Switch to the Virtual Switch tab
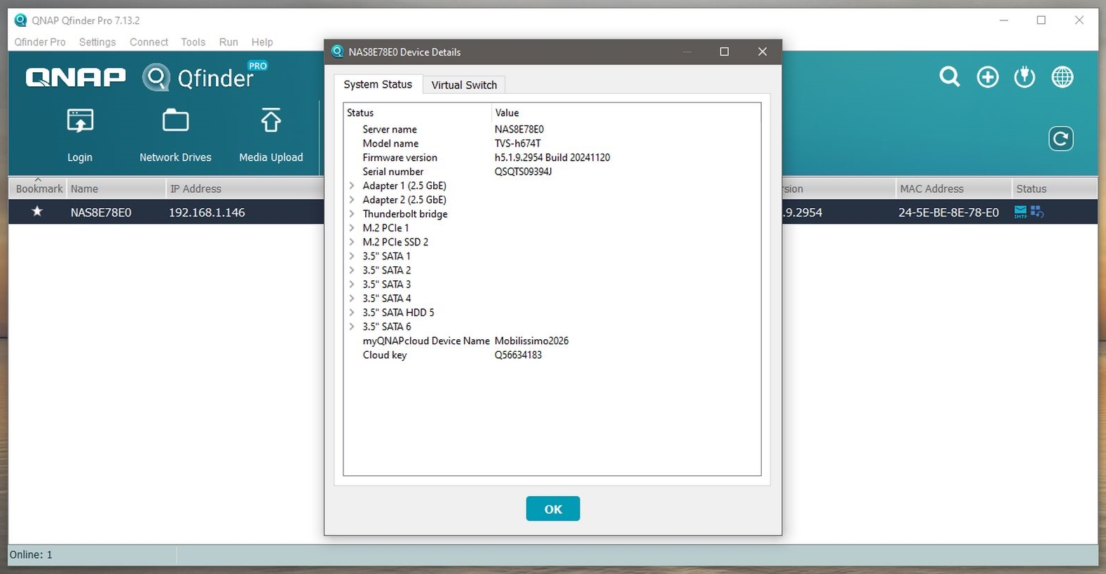 tap(463, 85)
